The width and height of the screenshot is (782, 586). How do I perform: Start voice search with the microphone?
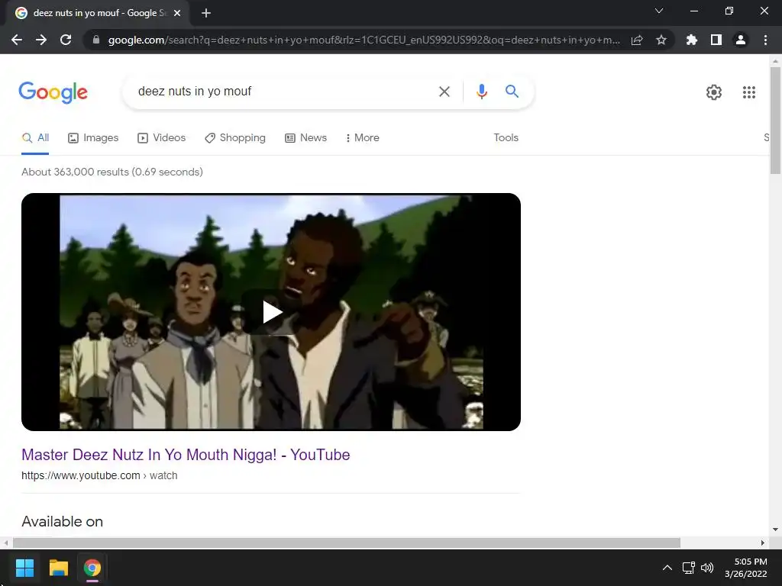tap(481, 92)
